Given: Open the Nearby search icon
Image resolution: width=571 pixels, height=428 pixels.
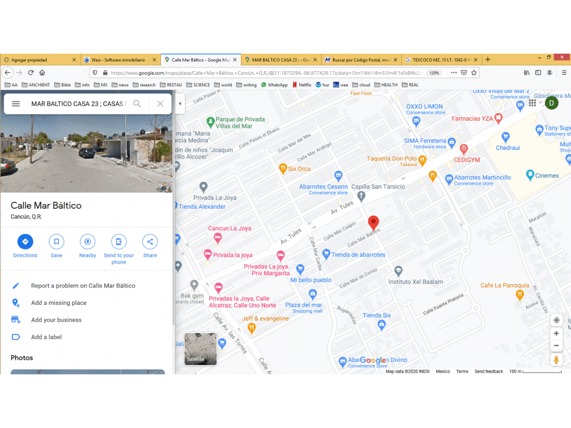Looking at the screenshot, I should [87, 241].
